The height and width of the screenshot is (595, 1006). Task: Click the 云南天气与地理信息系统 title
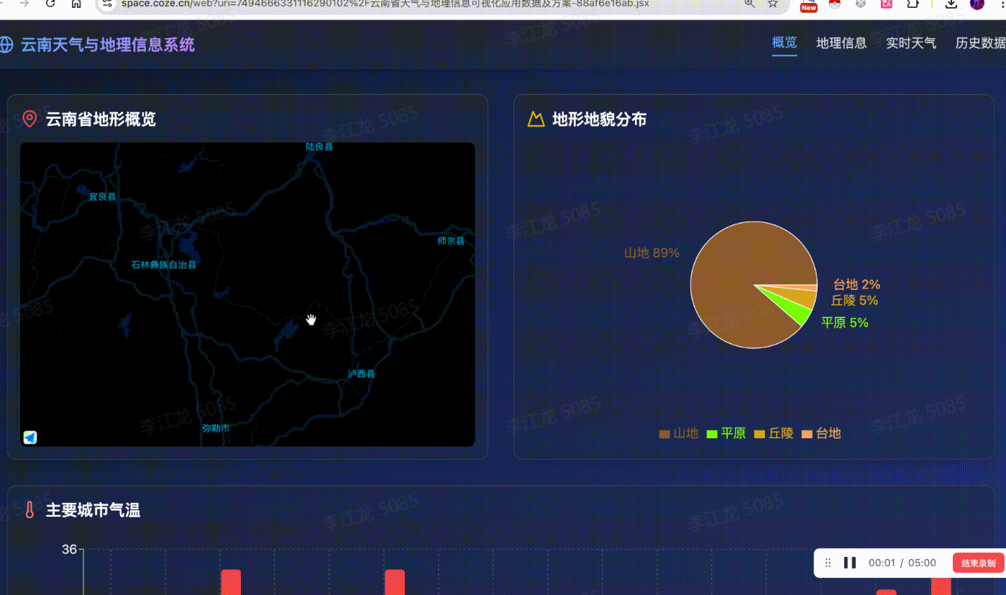pos(108,45)
